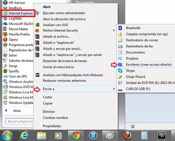Click the AVG icon beside Analizar con AVG
Image resolution: width=175 pixels, height=141 pixels.
tap(37, 25)
